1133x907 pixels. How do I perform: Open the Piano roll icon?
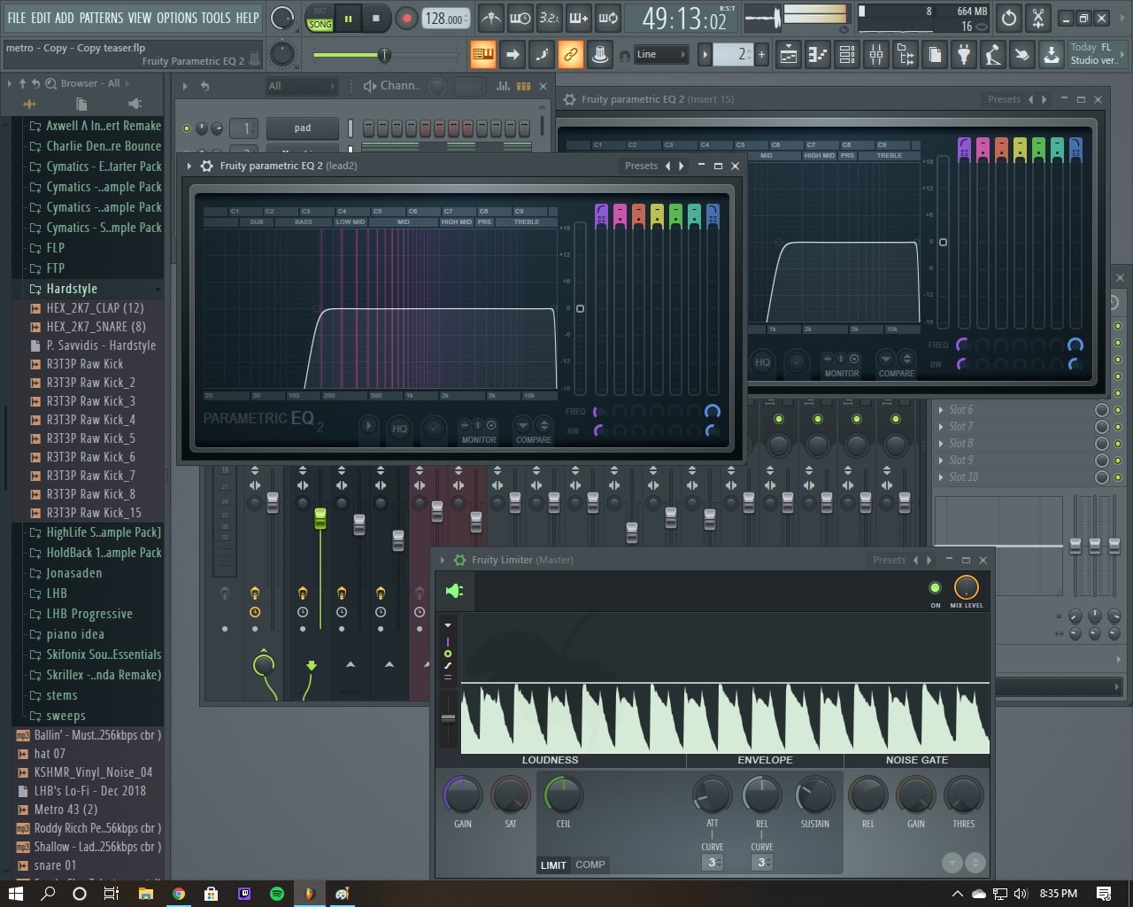[818, 55]
